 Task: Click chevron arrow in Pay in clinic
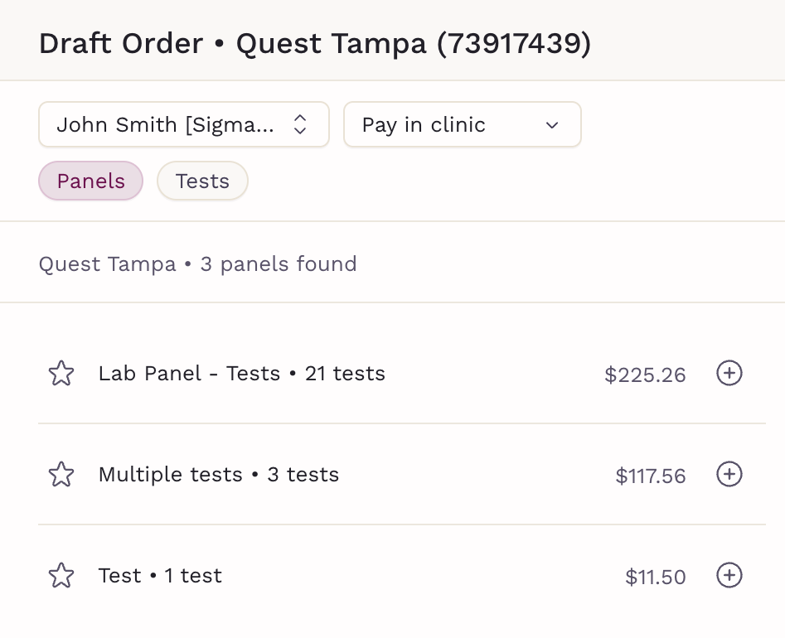[x=552, y=126]
